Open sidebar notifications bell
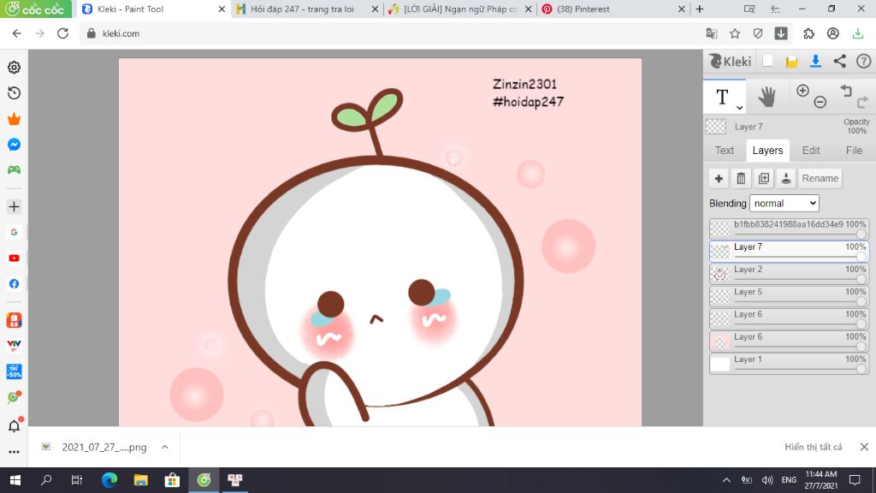Viewport: 876px width, 493px height. (x=15, y=425)
